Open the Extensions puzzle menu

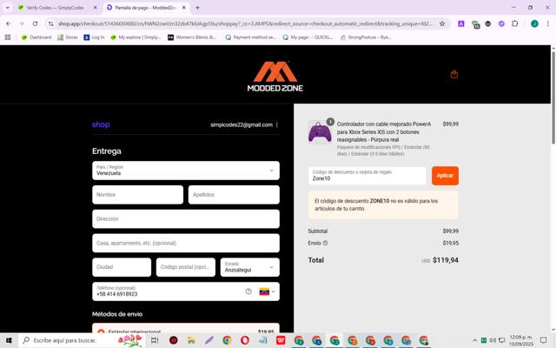tap(515, 23)
